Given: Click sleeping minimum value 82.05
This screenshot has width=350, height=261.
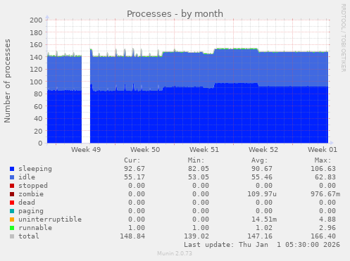Looking at the screenshot, I should (x=199, y=169).
